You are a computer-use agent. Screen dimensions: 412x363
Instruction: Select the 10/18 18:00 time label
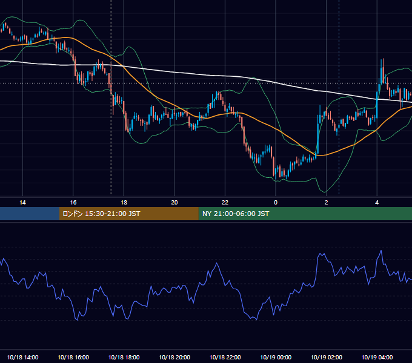(x=124, y=357)
